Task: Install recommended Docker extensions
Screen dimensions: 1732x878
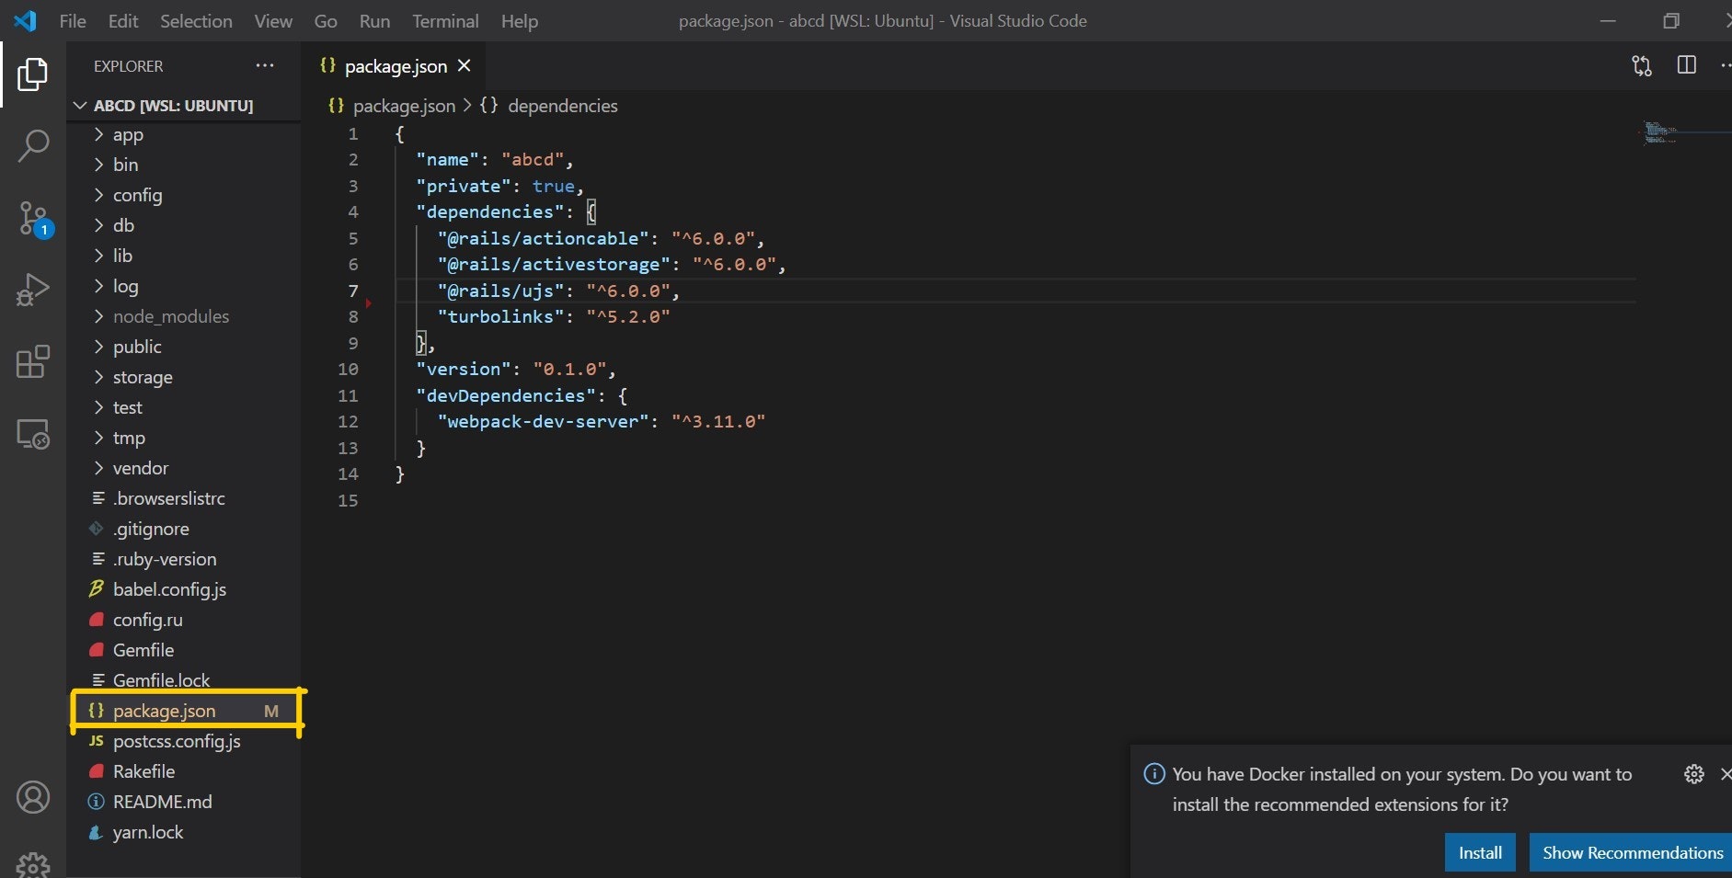Action: (x=1480, y=852)
